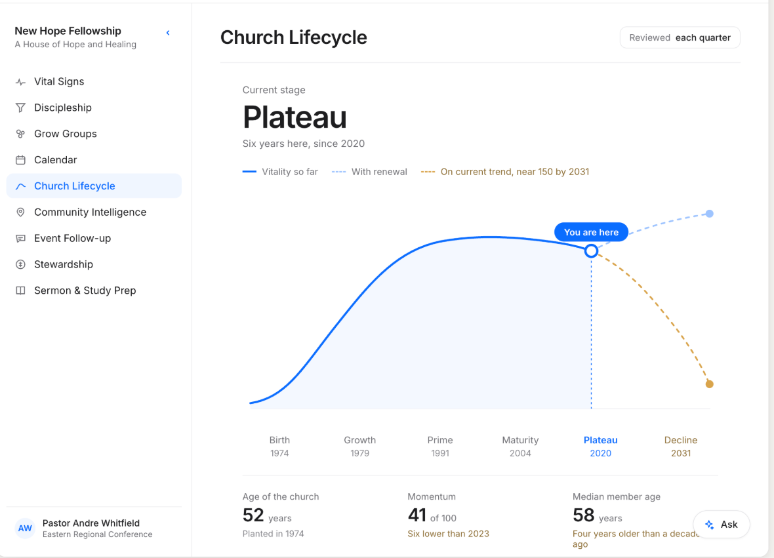Click the Age of the church label
The height and width of the screenshot is (558, 774).
[x=280, y=497]
